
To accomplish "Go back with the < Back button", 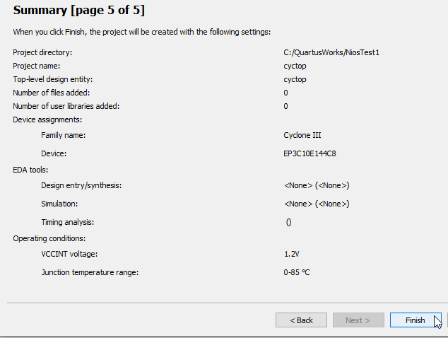I will pyautogui.click(x=301, y=320).
